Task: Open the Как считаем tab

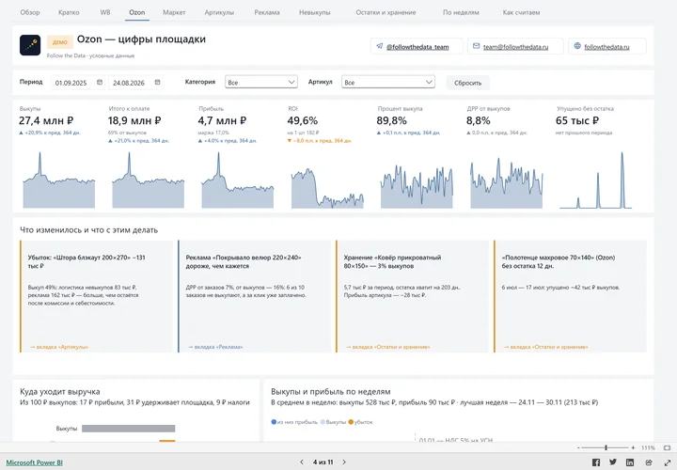Action: point(521,12)
